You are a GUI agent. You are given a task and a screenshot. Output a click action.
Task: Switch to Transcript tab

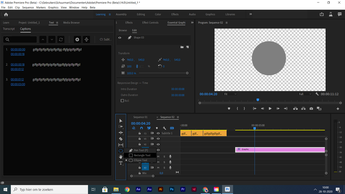9,29
